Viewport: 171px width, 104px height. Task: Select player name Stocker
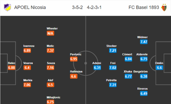coord(112,46)
